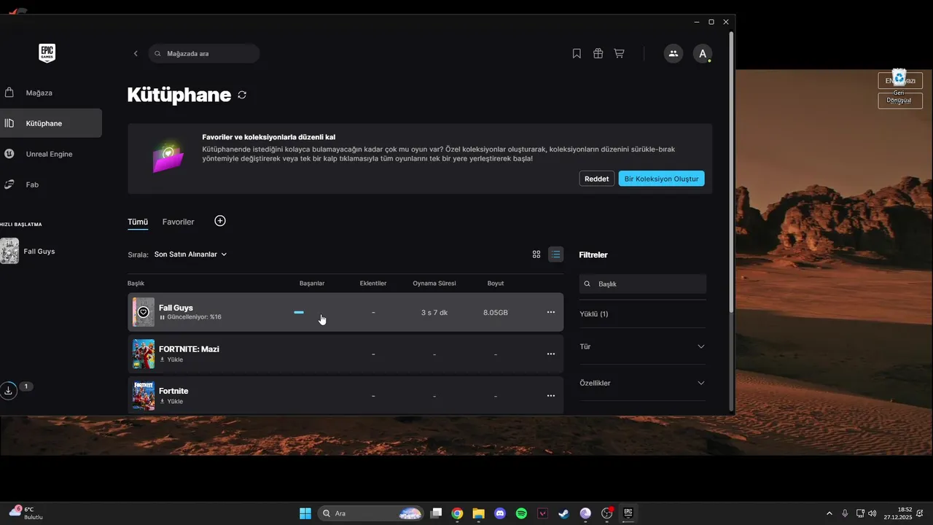Click the Oynama Süresi column header
The height and width of the screenshot is (525, 933).
point(434,283)
